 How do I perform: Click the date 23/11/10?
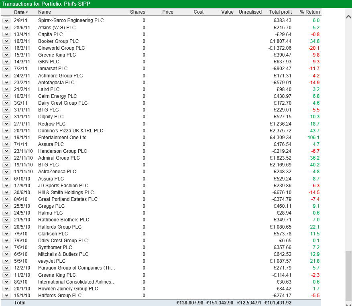[x=23, y=151]
